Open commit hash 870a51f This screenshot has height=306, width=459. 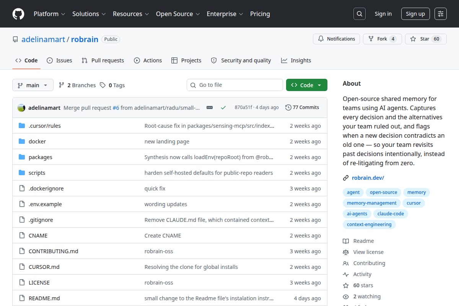click(243, 107)
